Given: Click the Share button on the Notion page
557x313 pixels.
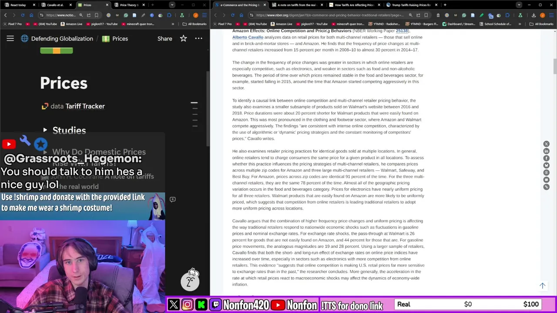Looking at the screenshot, I should pyautogui.click(x=165, y=39).
